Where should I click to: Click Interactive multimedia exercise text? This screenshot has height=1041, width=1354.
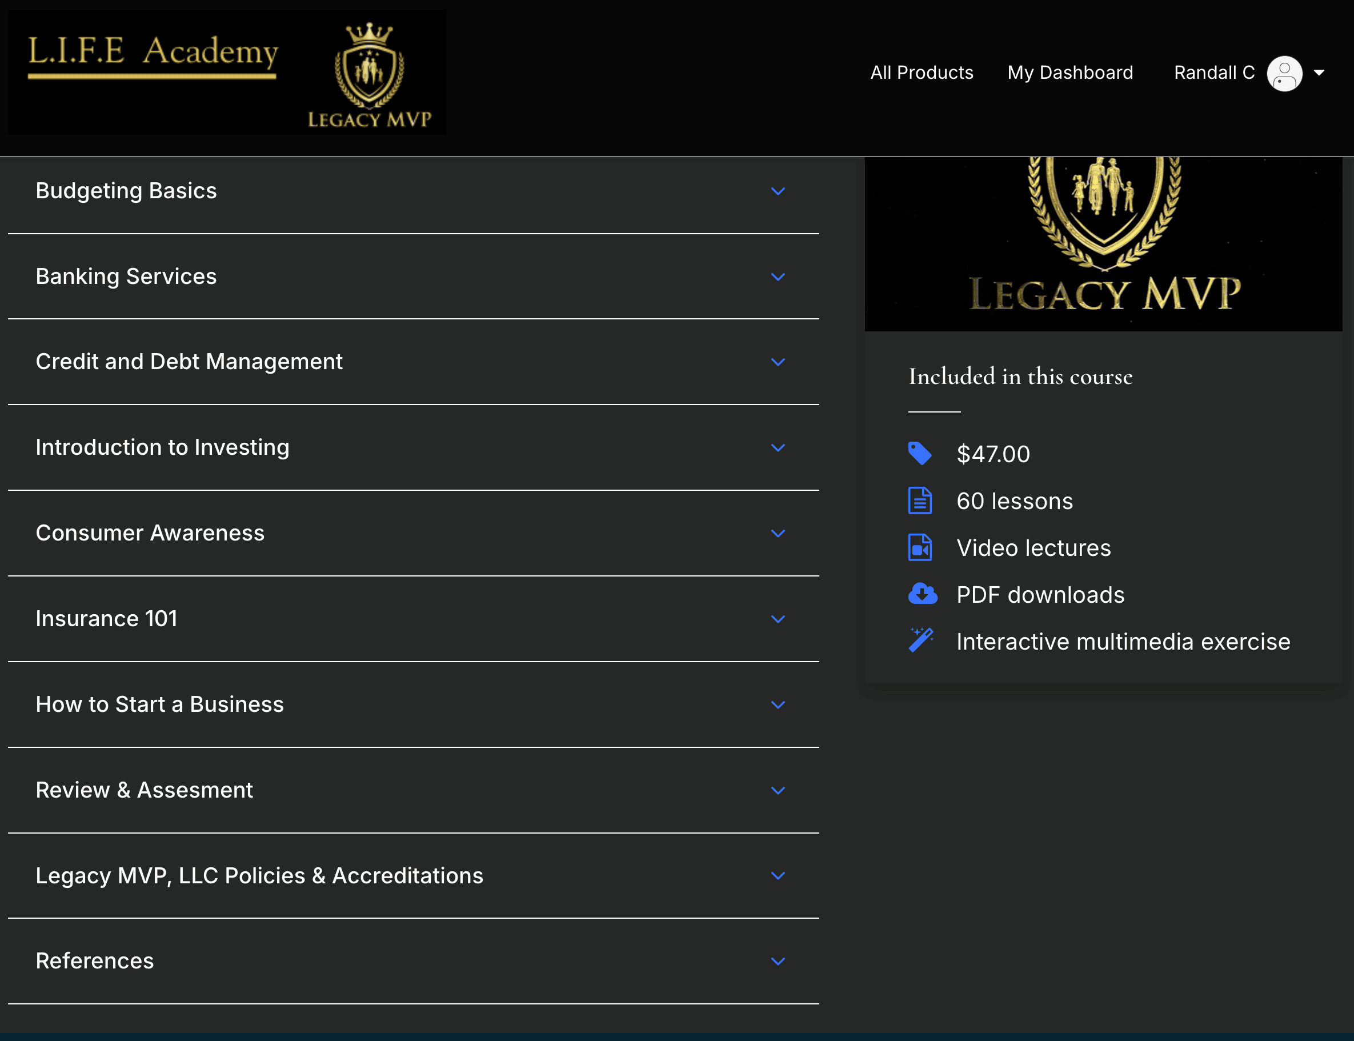coord(1124,642)
